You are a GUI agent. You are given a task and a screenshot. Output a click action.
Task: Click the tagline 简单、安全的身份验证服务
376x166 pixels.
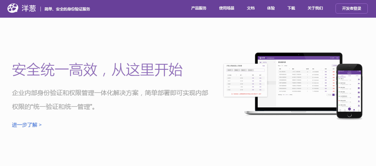[x=67, y=9]
